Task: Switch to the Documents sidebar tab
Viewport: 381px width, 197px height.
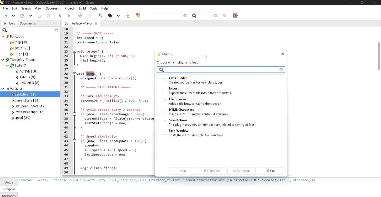Action: coord(28,23)
